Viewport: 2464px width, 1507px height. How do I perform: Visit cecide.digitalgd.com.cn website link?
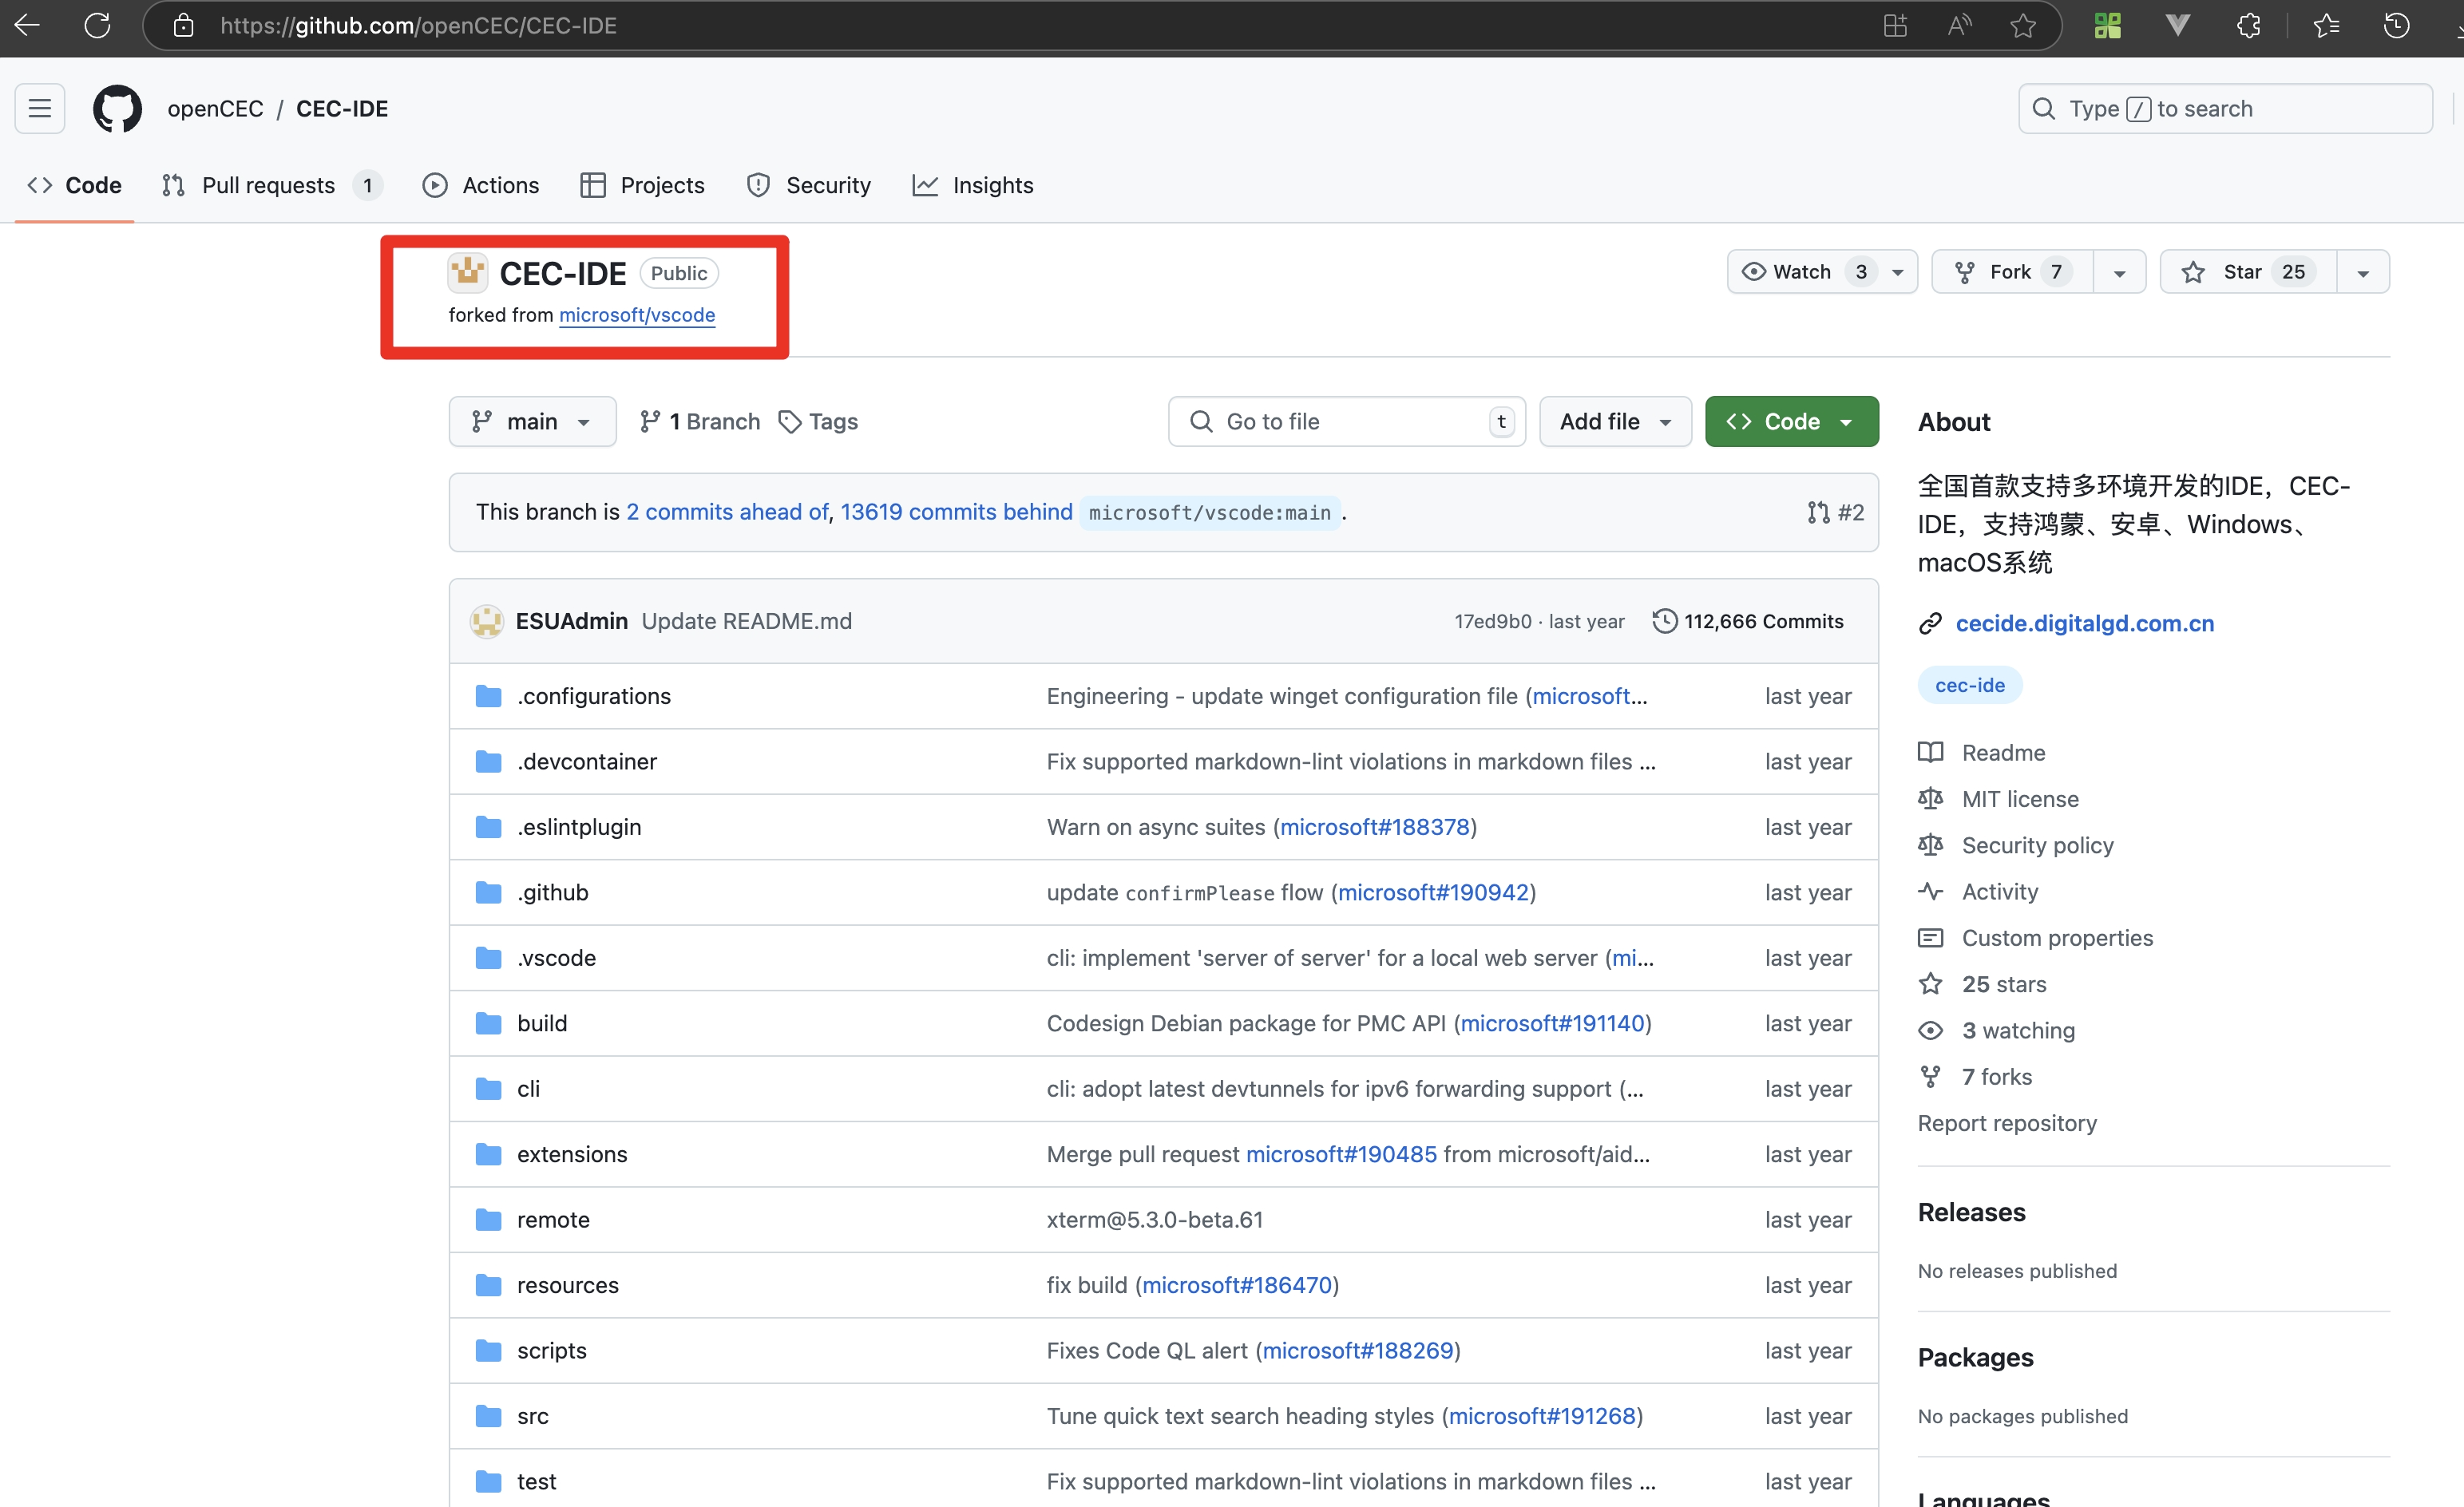2084,624
